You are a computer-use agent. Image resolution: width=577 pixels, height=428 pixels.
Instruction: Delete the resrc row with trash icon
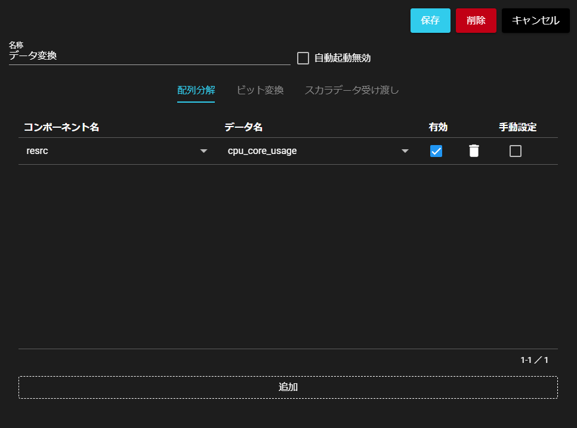pos(474,151)
